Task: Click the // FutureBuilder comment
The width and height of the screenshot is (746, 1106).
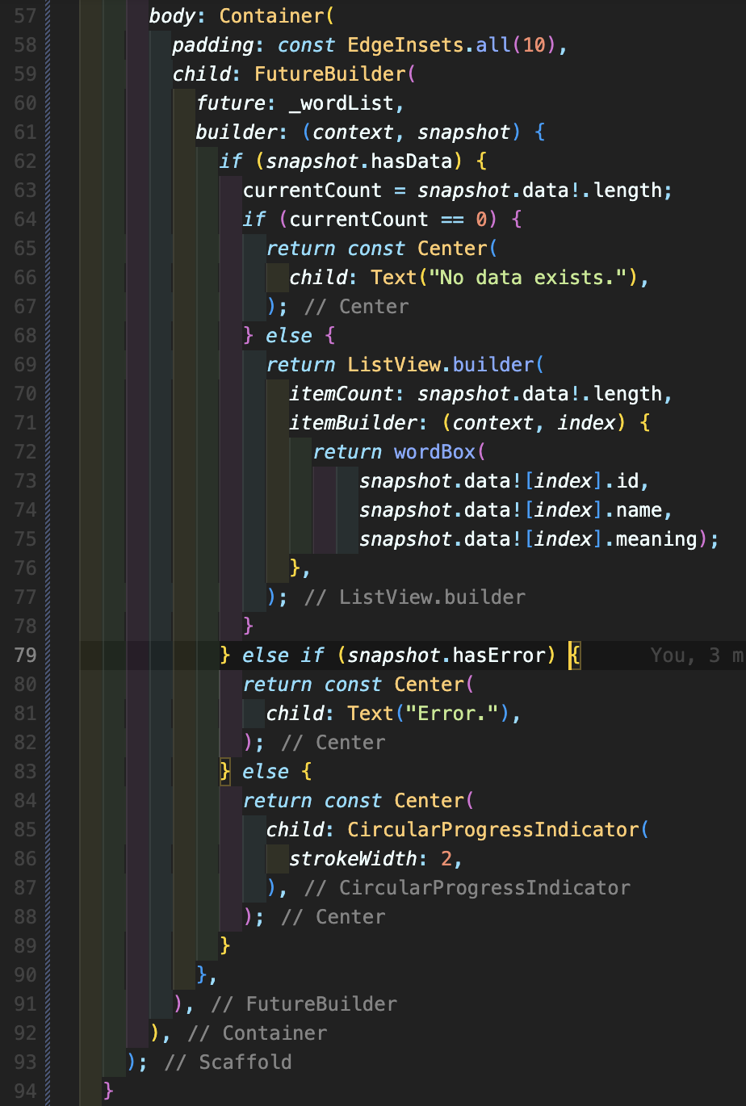Action: tap(304, 1003)
